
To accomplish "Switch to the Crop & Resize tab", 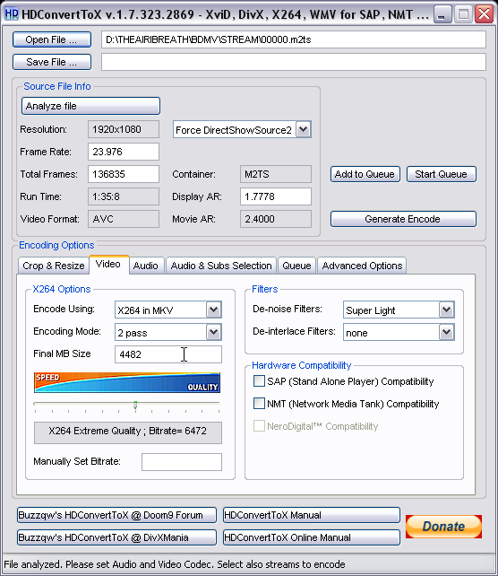I will tap(54, 266).
